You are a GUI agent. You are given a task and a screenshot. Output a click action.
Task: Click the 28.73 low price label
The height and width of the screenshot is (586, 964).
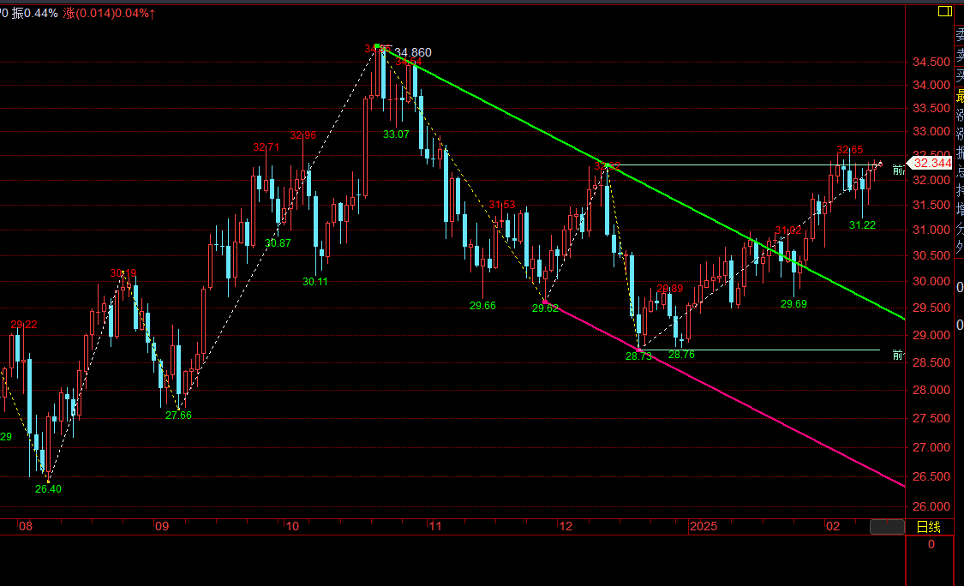pos(638,356)
